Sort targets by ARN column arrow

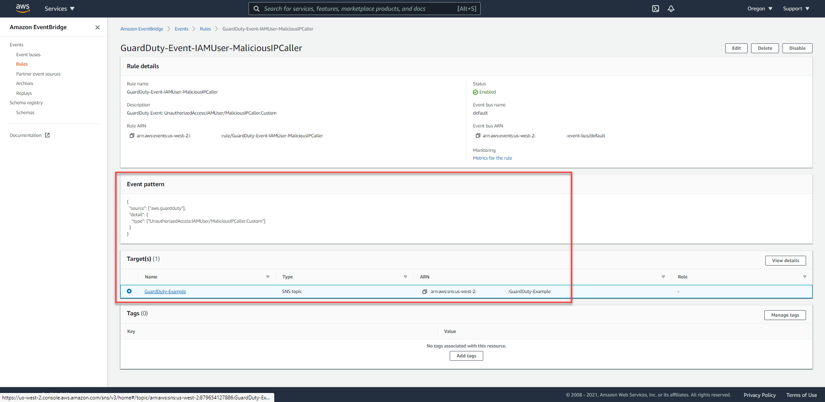pos(663,277)
